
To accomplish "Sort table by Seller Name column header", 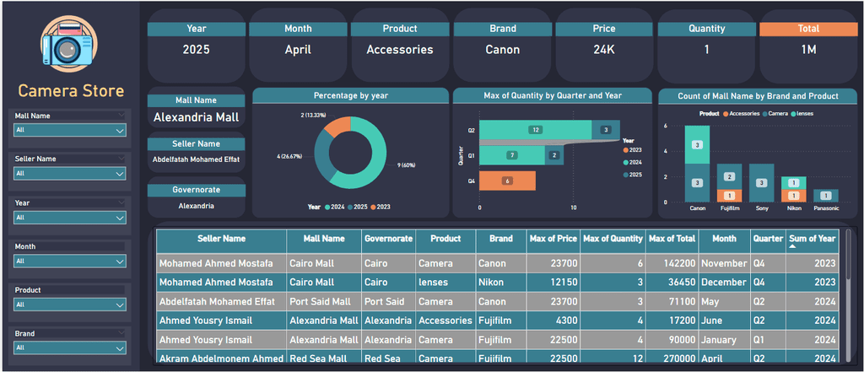I will click(222, 240).
